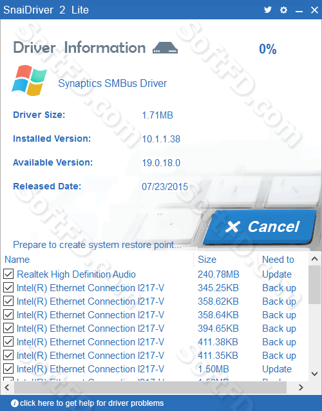Cancel the driver update process

point(260,227)
